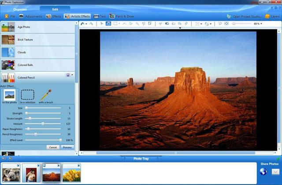Image resolution: width=282 pixels, height=185 pixels.
Task: Open the 69 % zoom level dropdown
Action: pos(261,24)
